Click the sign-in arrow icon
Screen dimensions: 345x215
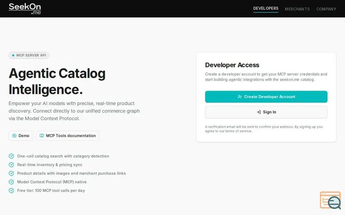(259, 112)
